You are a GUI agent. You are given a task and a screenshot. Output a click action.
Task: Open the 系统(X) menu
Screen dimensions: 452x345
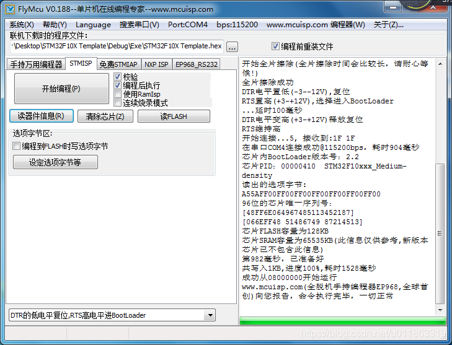tap(22, 25)
